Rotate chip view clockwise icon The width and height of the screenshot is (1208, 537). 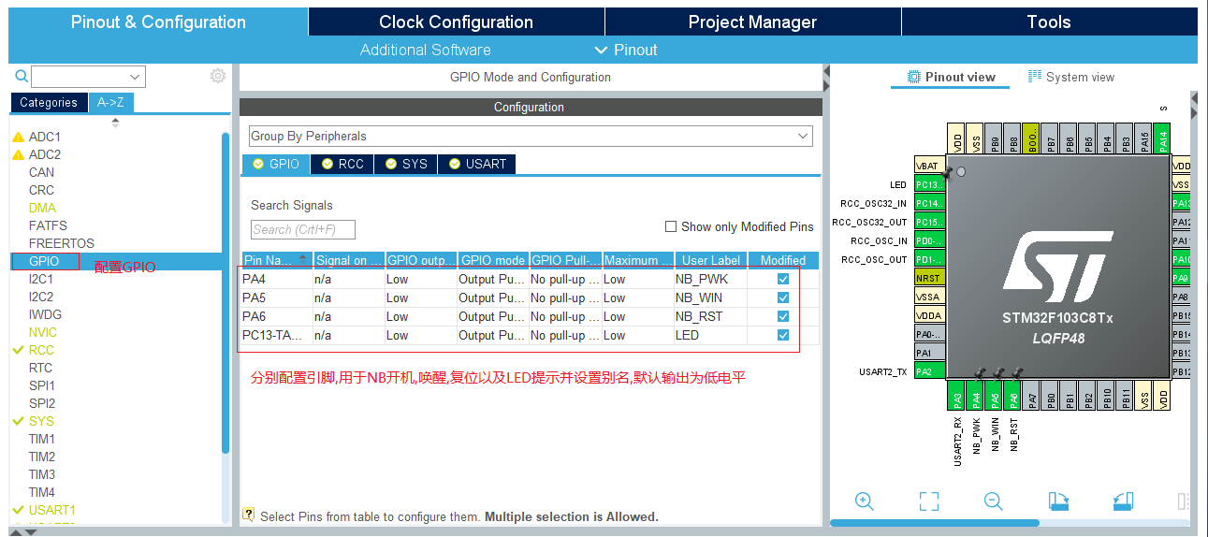1058,501
